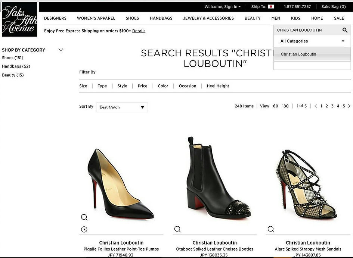View 180 items per page
Screen dimensions: 353x258
[x=285, y=106]
